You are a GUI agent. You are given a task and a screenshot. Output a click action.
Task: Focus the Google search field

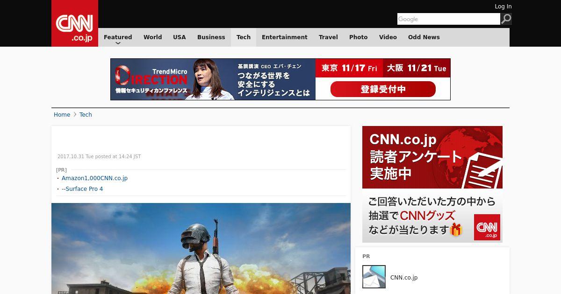449,19
